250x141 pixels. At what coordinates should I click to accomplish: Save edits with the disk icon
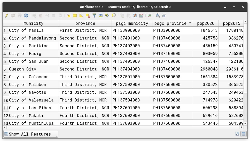point(20,15)
